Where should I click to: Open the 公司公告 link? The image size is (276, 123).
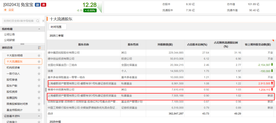[x=9, y=34]
